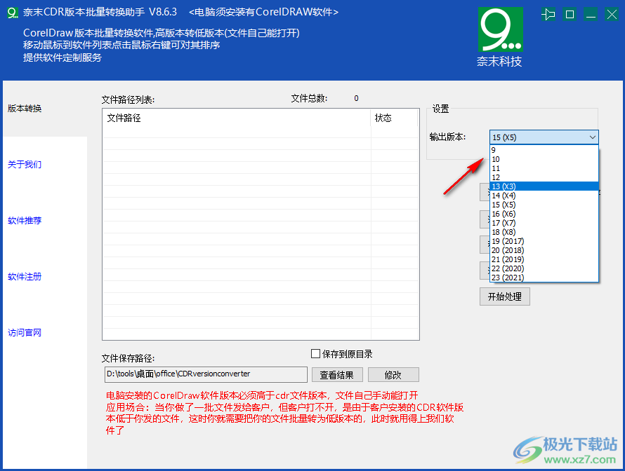625x471 pixels.
Task: Switch to the 版本转换 section in the sidebar
Action: 24,109
